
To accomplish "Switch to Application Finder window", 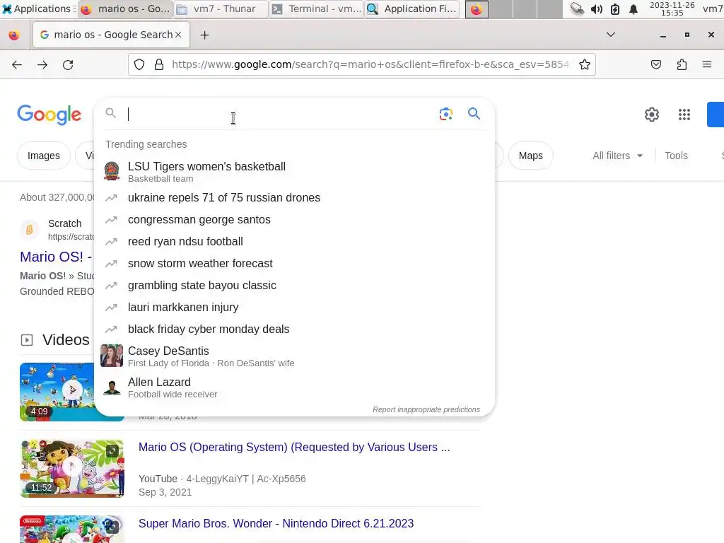I will pyautogui.click(x=412, y=8).
